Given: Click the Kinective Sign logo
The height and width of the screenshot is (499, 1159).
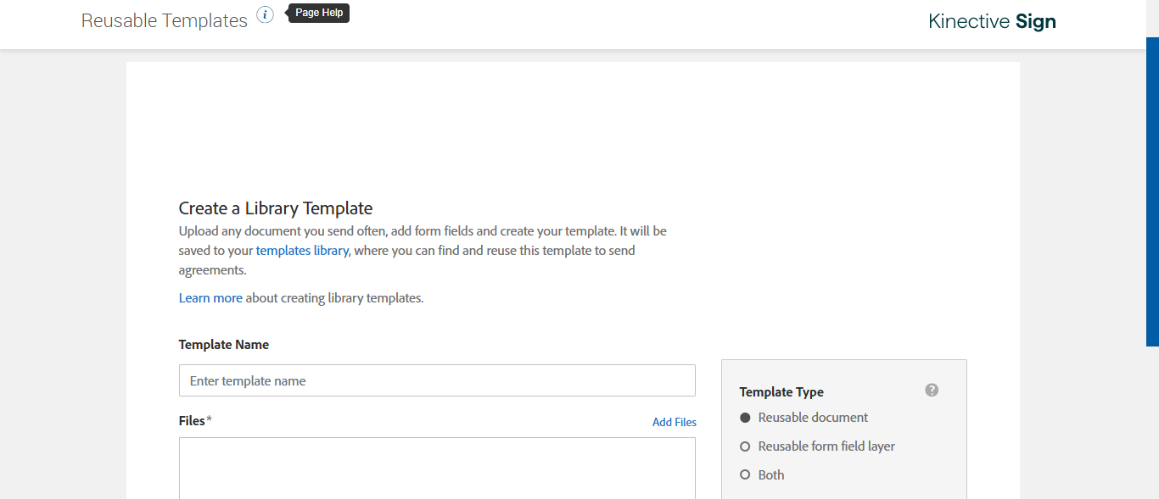Looking at the screenshot, I should (x=992, y=21).
